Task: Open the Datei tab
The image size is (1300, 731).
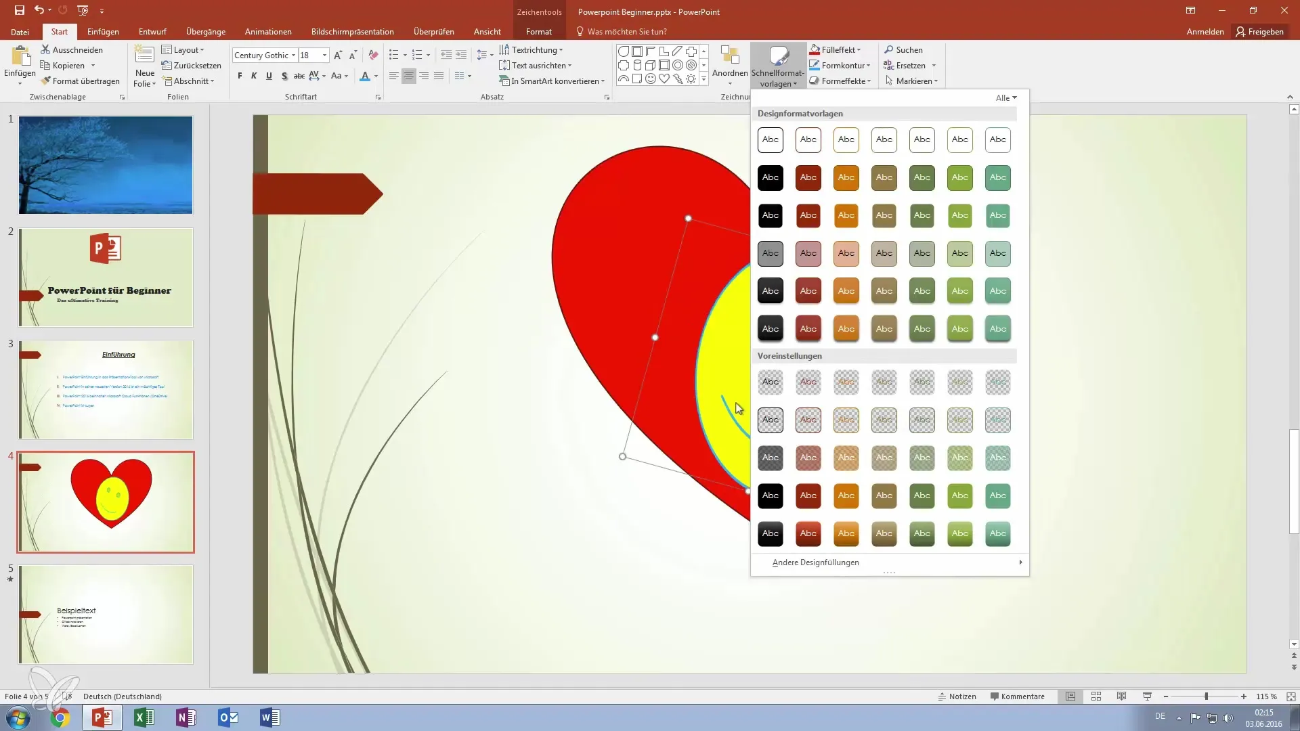Action: pyautogui.click(x=20, y=31)
